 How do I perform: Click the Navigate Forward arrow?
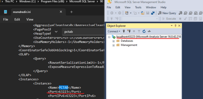coord(120,13)
